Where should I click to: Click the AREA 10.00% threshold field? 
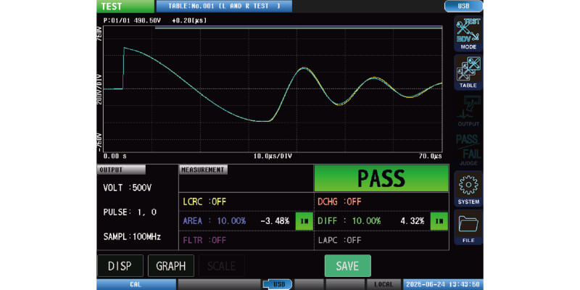tap(215, 220)
